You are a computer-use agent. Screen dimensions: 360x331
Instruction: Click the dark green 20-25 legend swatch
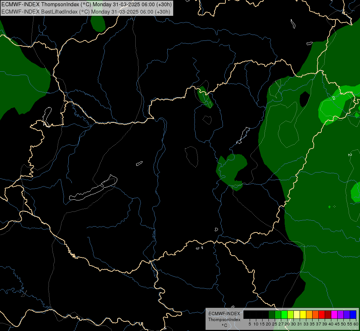(272, 314)
